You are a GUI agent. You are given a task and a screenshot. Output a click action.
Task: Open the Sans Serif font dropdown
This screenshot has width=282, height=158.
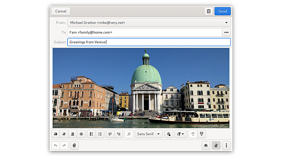pyautogui.click(x=148, y=134)
